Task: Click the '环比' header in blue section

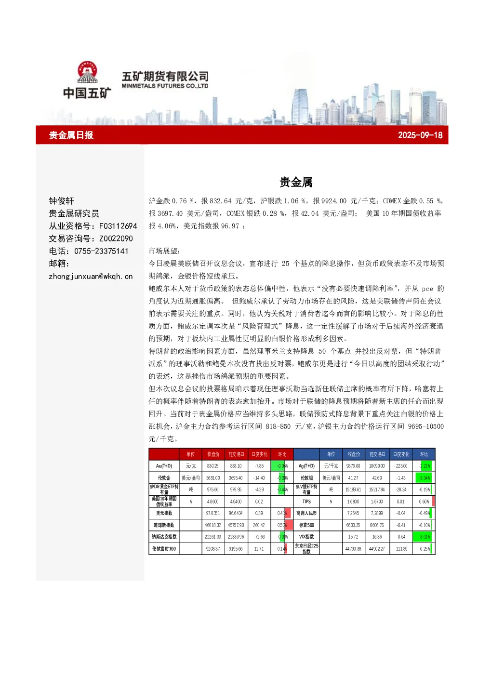Action: [424, 454]
